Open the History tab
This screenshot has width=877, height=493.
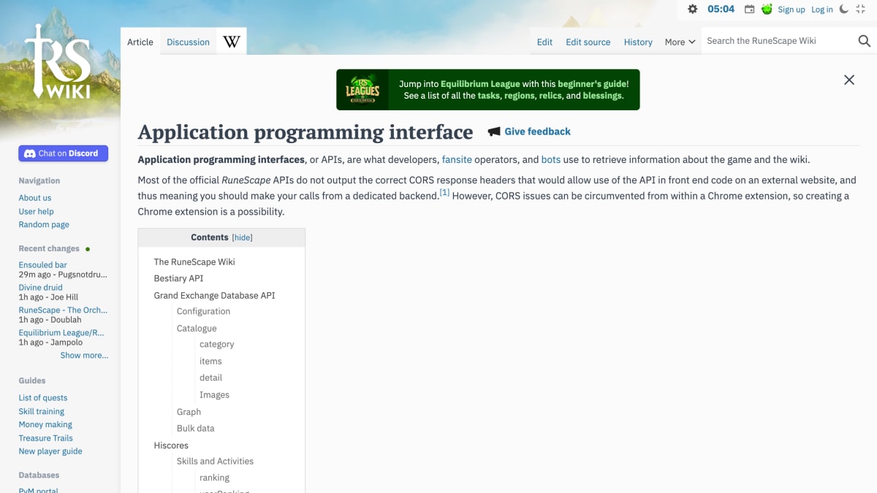click(638, 42)
